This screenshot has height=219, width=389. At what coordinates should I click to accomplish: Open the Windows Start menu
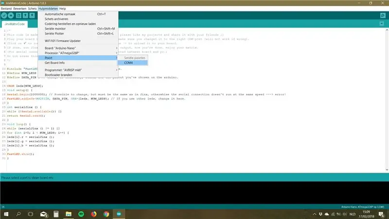coord(6,214)
